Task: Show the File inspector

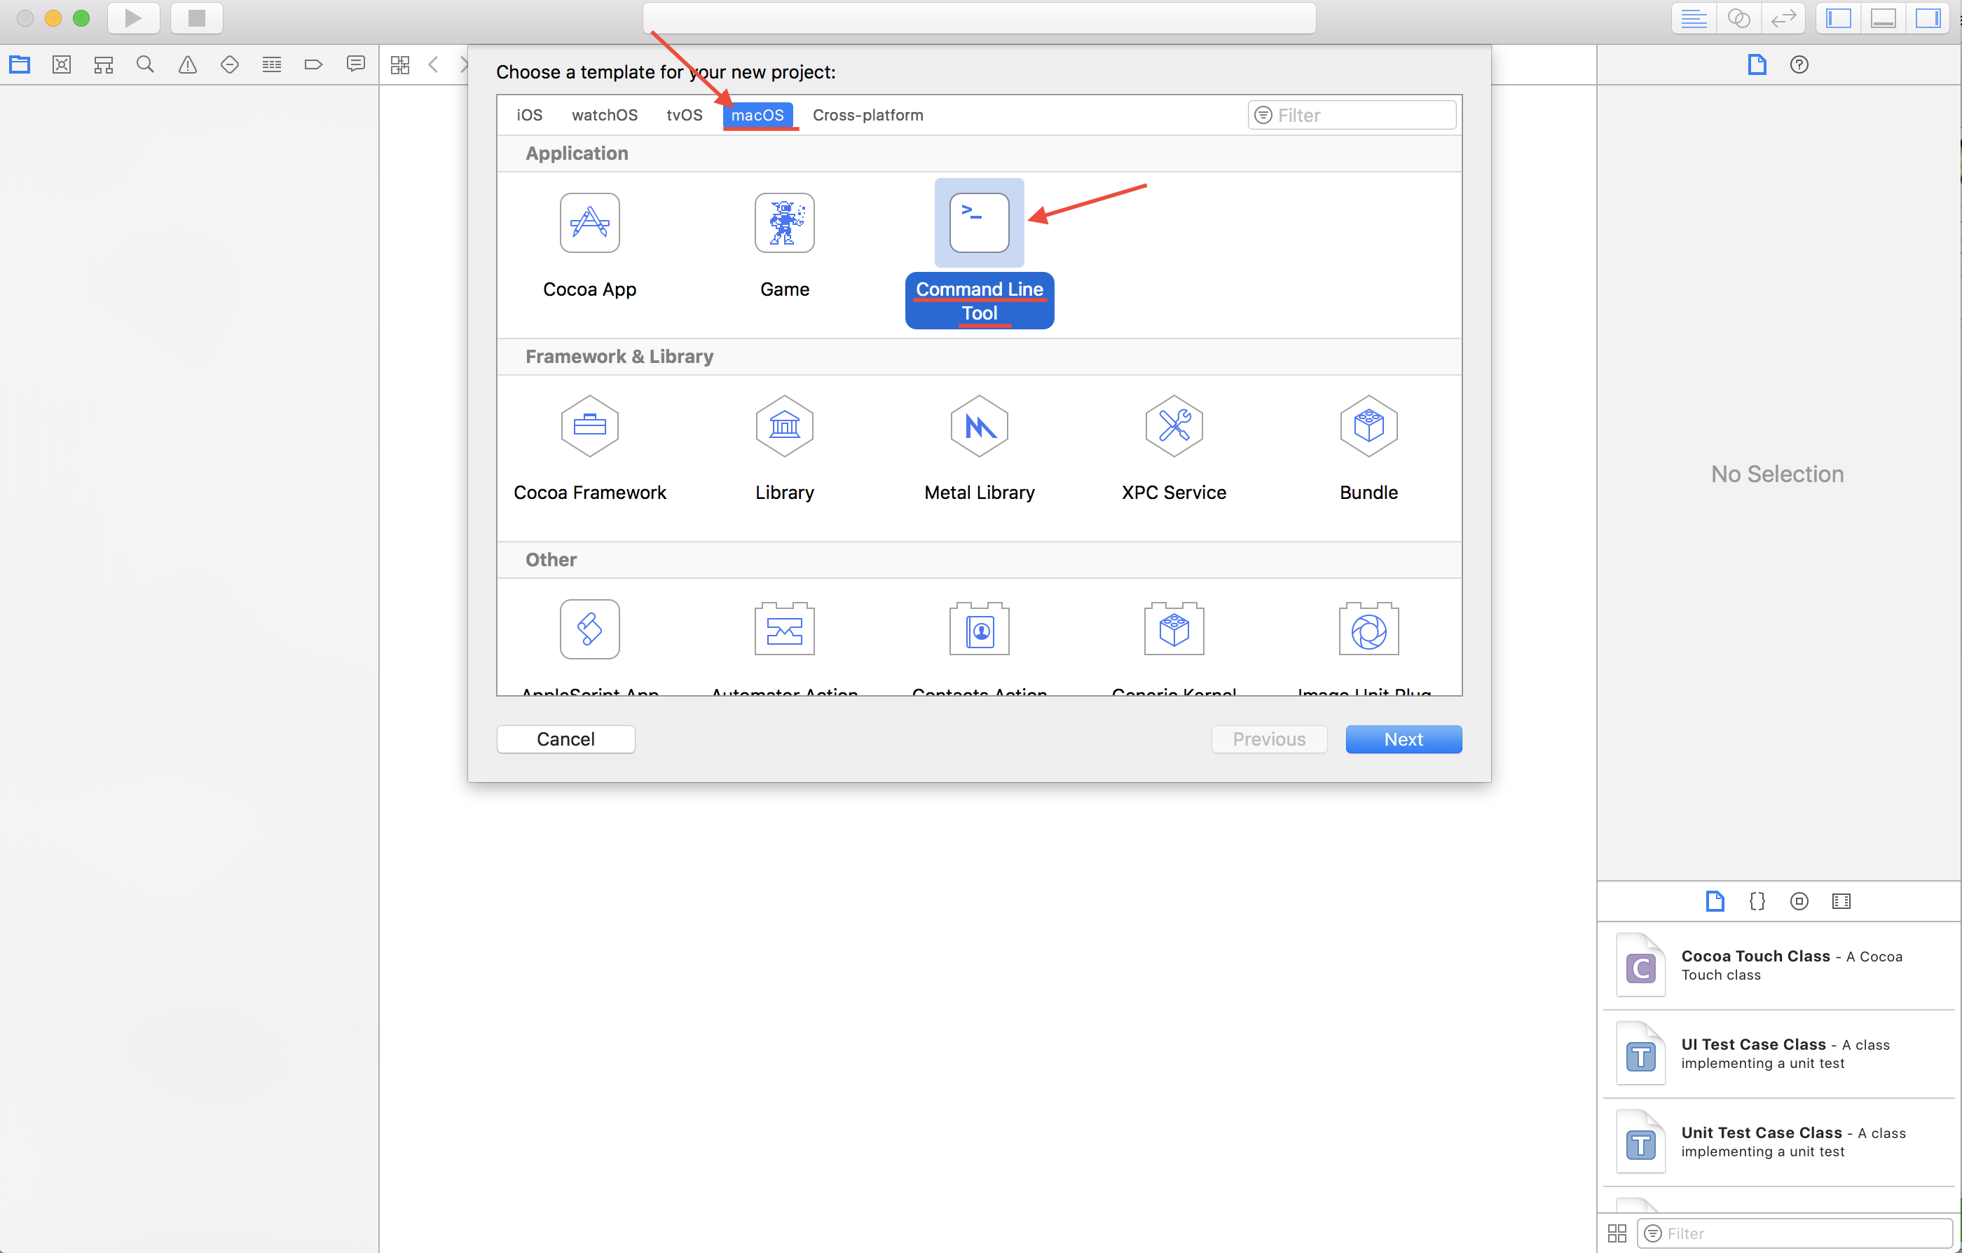Action: click(x=1757, y=64)
